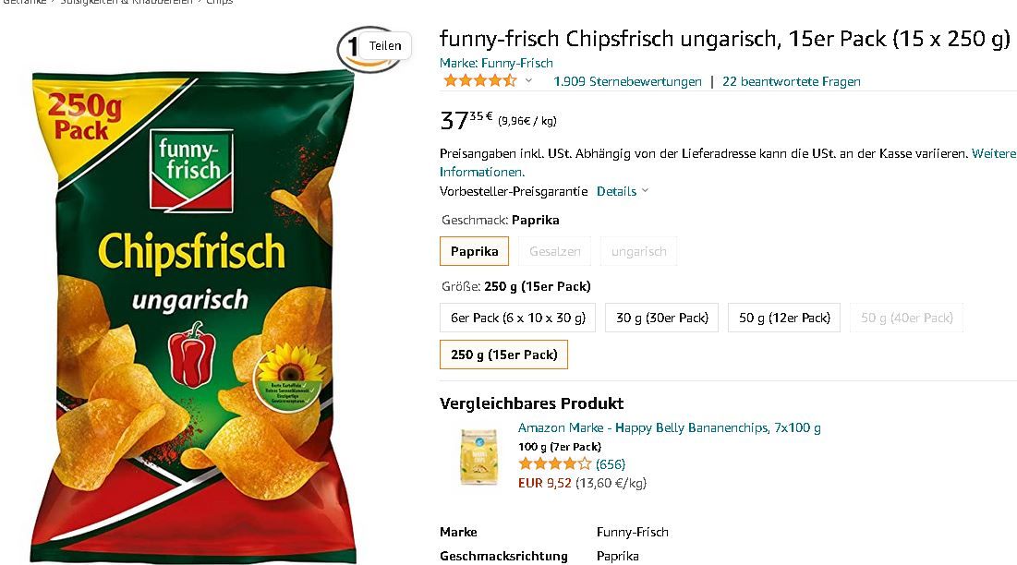This screenshot has height=565, width=1017.
Task: Expand Vorbesteller-Preisgarantie Details
Action: click(x=622, y=191)
